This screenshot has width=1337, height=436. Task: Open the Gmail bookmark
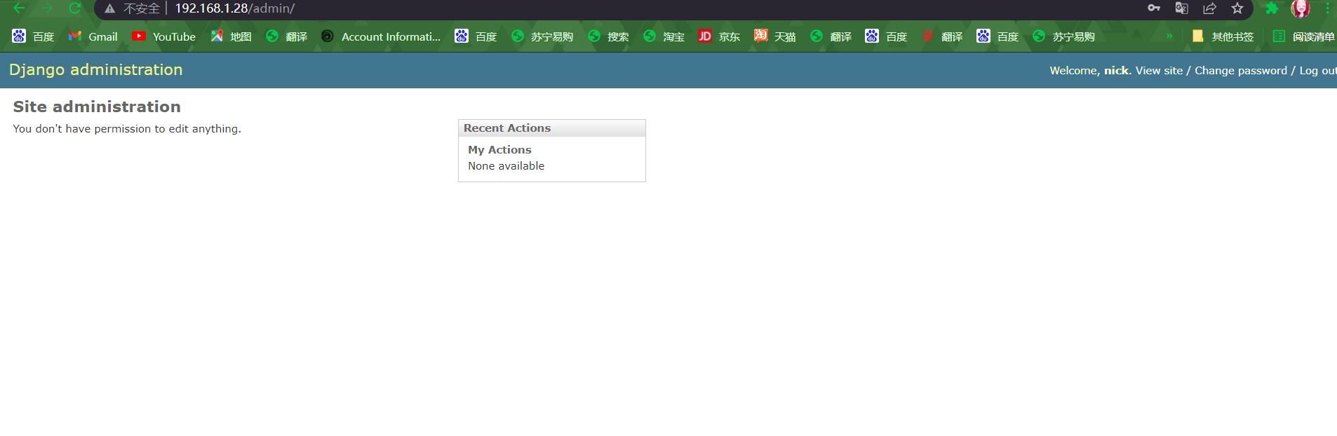93,36
